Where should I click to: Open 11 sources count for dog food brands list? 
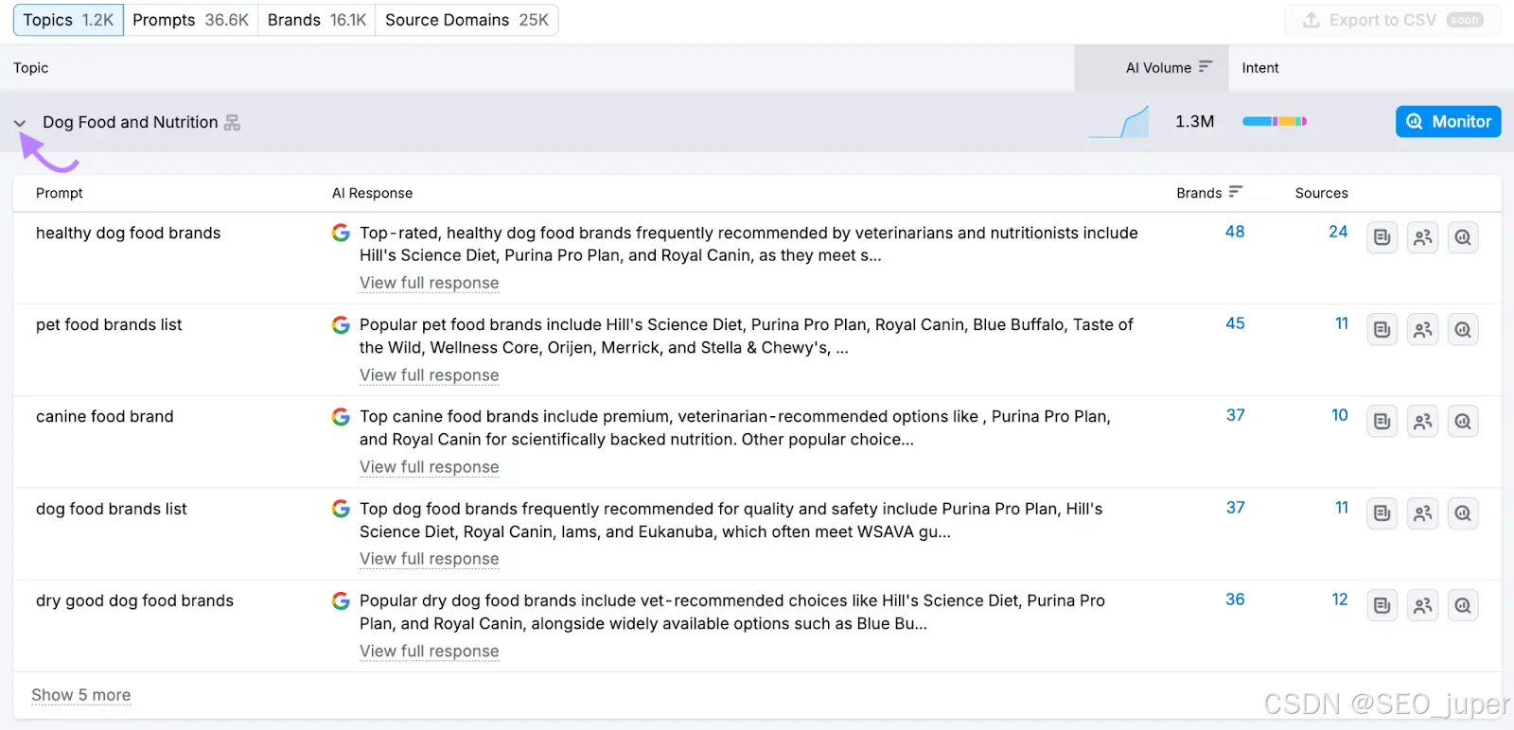[x=1342, y=508]
